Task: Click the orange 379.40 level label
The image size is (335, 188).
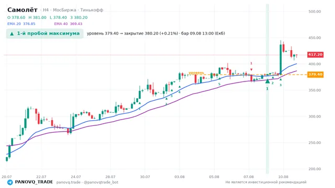Action: click(x=315, y=75)
